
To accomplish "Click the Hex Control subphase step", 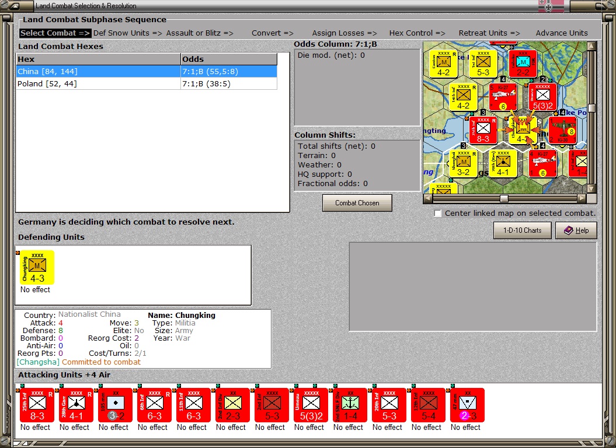I will (417, 33).
